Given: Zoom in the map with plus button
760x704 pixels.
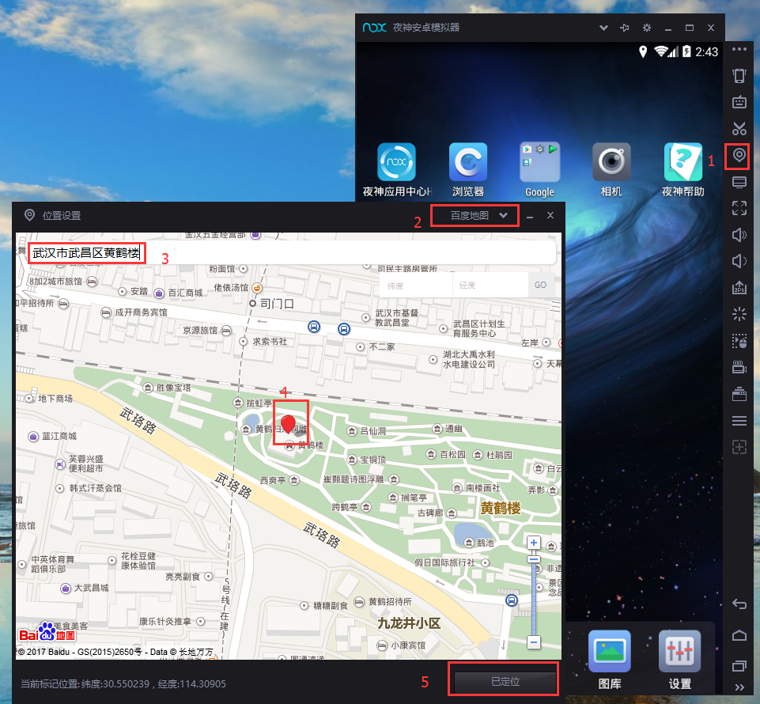Looking at the screenshot, I should coord(534,543).
